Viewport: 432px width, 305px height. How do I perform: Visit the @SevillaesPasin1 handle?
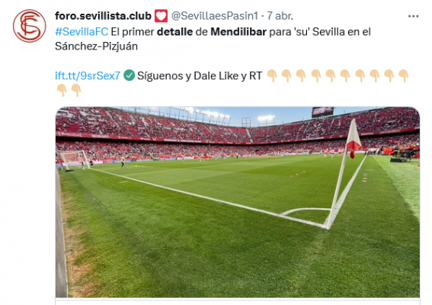coord(215,16)
